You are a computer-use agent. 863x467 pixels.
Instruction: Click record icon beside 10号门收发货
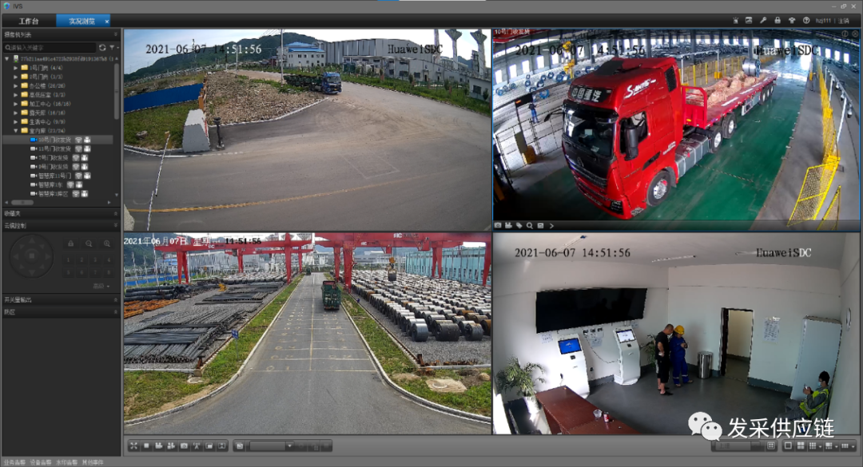tap(87, 140)
